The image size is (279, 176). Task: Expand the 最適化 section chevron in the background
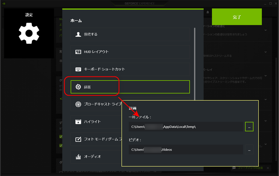(265, 30)
